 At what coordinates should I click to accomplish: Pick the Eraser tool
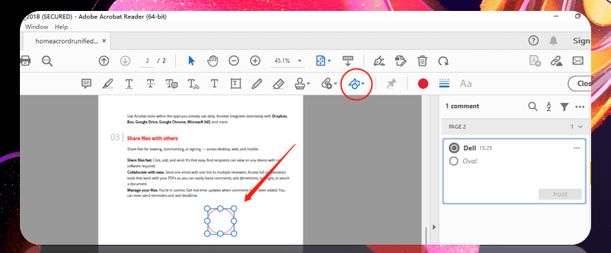tap(278, 84)
